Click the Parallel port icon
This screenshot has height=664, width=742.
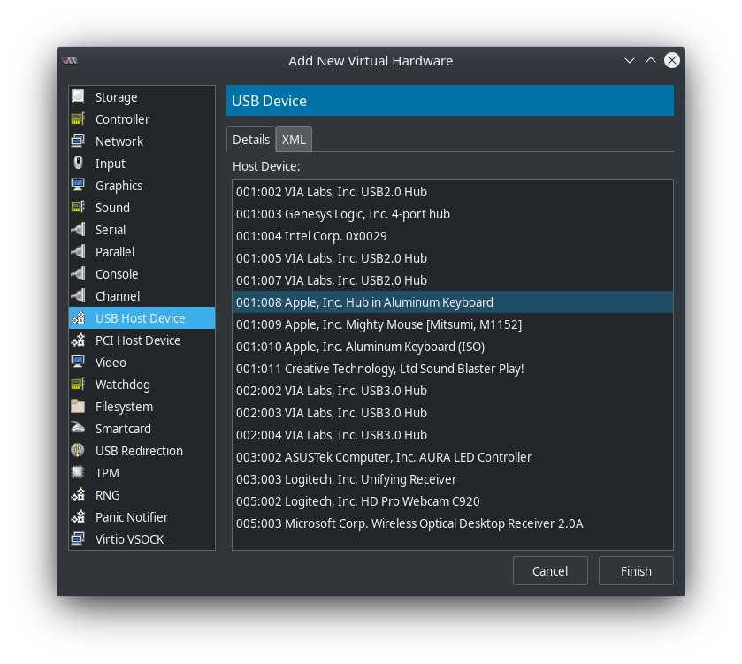[78, 252]
